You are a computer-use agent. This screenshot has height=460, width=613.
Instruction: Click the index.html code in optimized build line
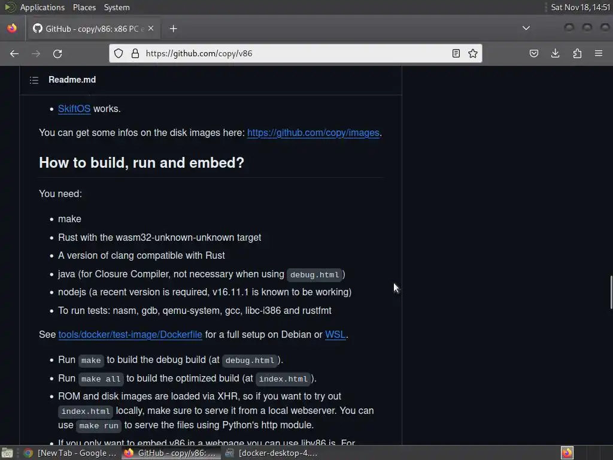[283, 379]
